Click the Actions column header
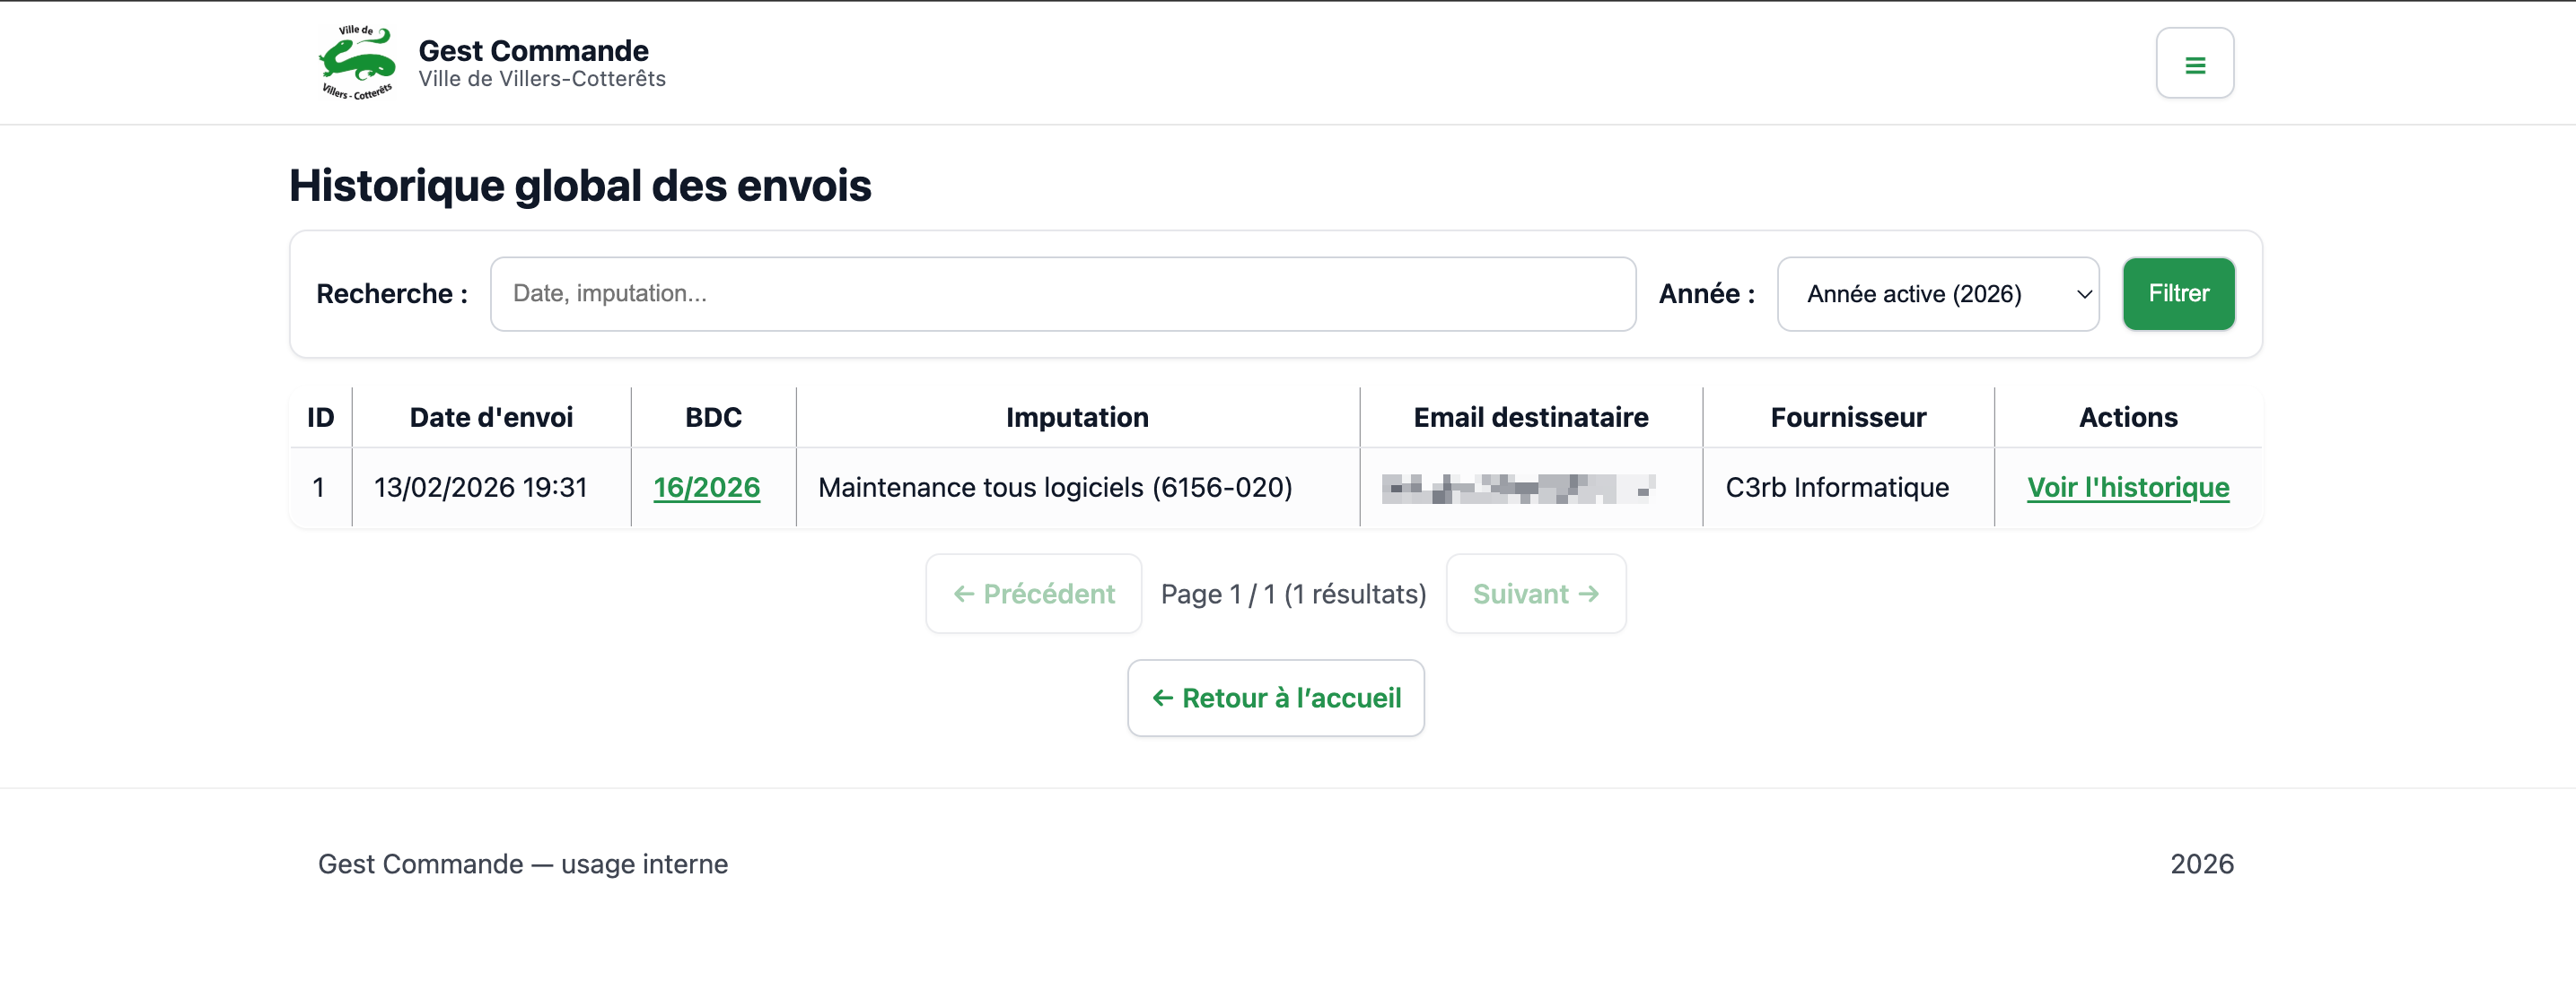This screenshot has width=2576, height=981. (x=2127, y=418)
